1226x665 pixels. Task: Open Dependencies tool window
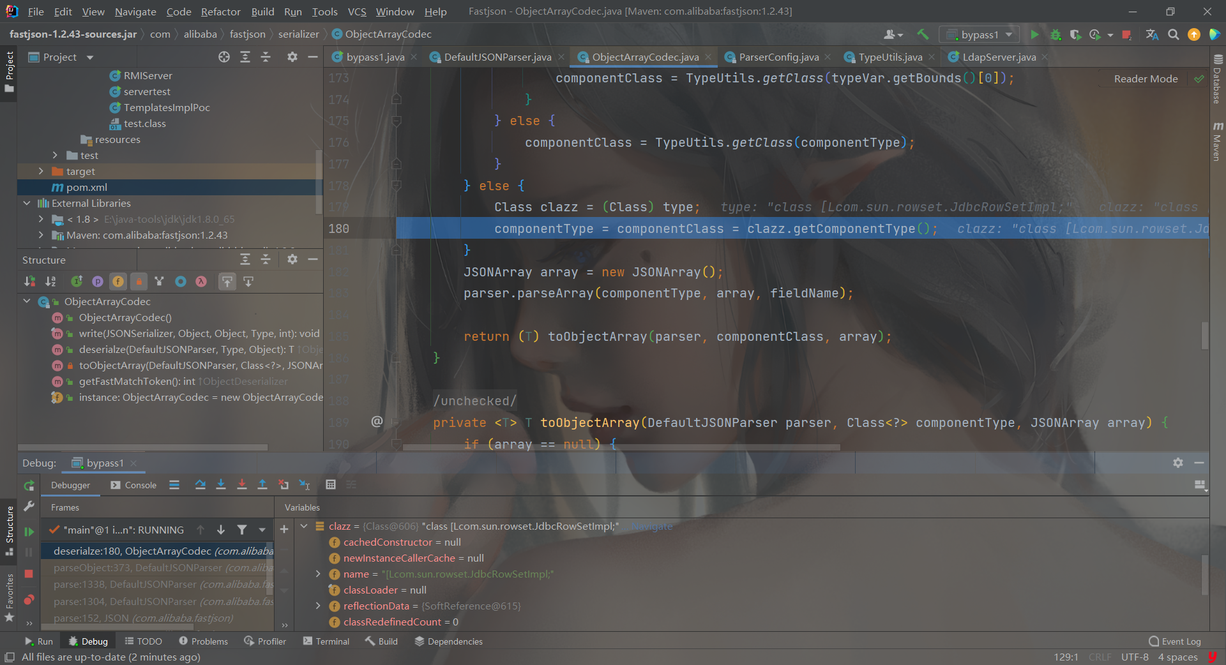[x=449, y=641]
